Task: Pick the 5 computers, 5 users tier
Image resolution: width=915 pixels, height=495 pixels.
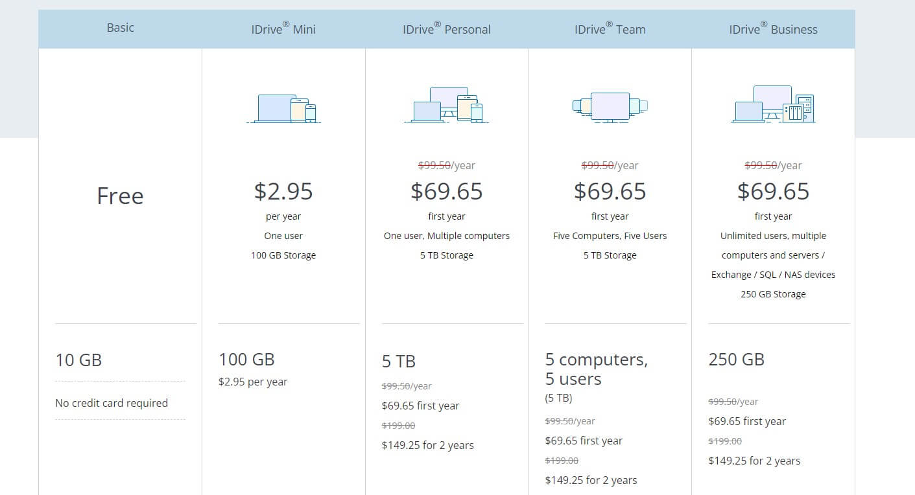Action: [596, 369]
